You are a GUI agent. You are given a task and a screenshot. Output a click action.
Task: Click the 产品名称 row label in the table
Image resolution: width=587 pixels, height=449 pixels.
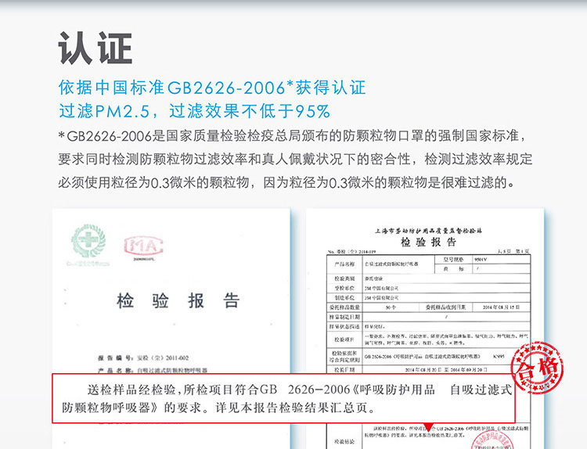pos(342,264)
